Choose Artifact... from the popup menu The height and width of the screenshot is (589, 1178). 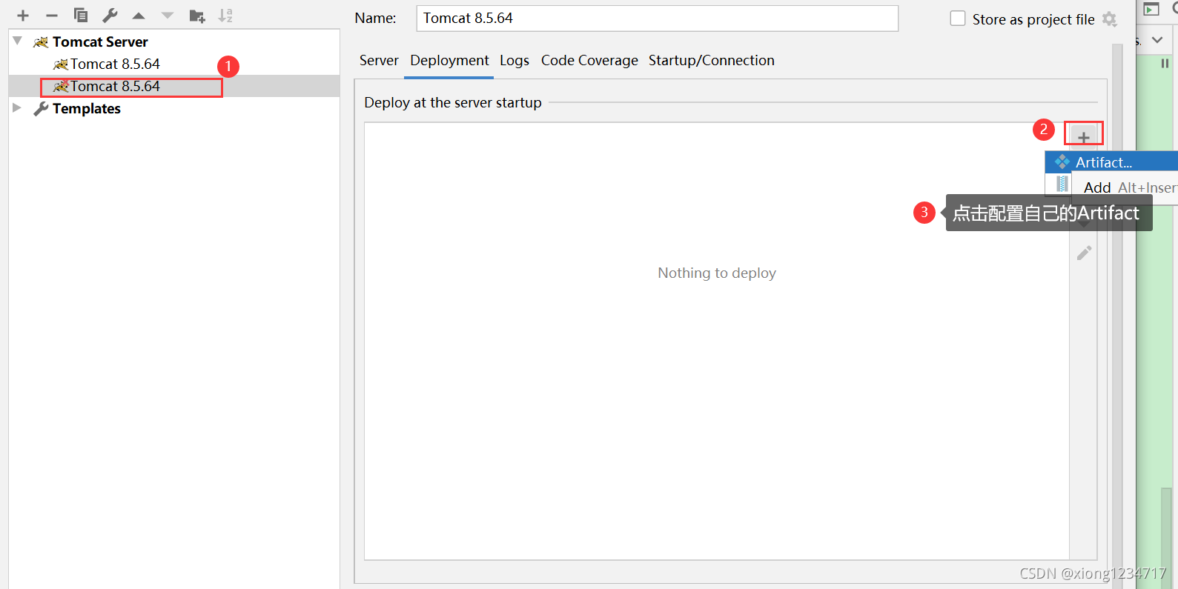(x=1111, y=162)
